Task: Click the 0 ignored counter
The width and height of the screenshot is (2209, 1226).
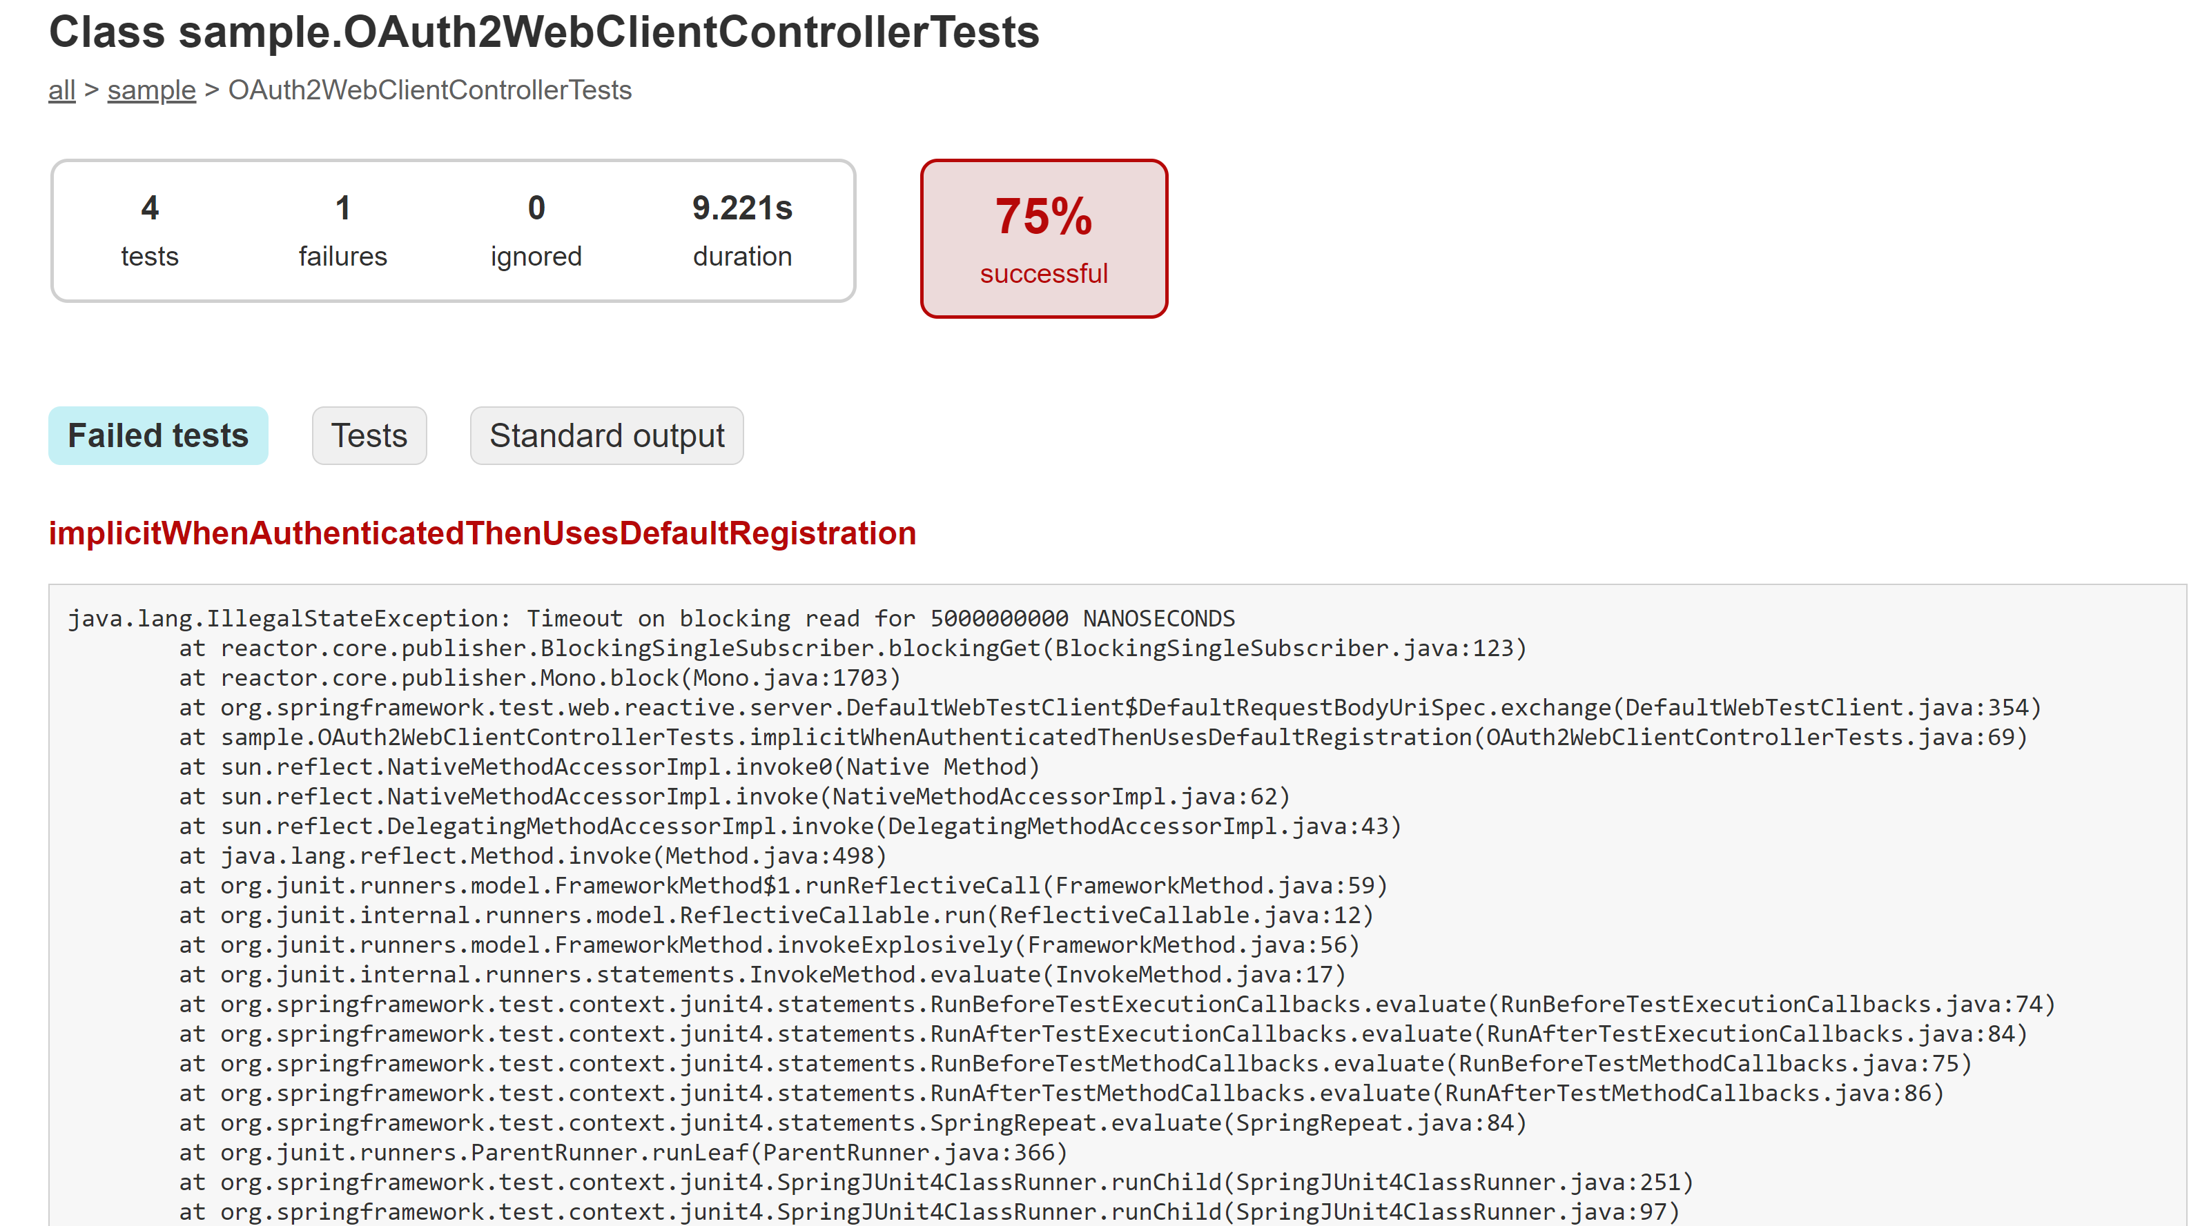Action: [x=536, y=230]
